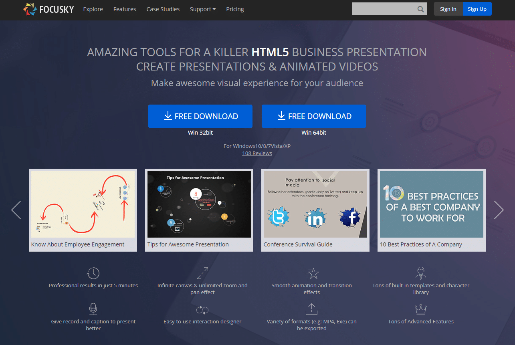Screen dimensions: 515x345
Task: Open the Conference Survival Guide thumbnail
Action: (315, 204)
